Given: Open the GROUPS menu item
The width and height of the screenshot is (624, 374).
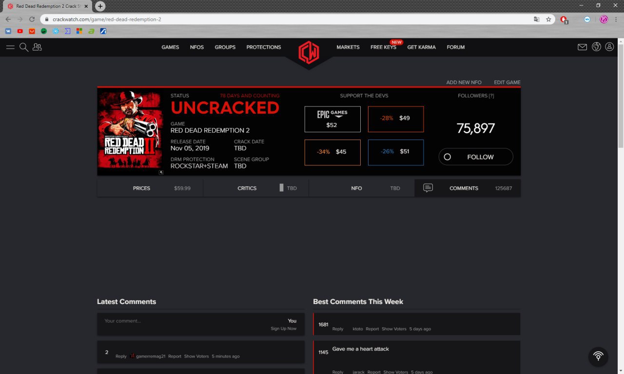Looking at the screenshot, I should click(225, 47).
